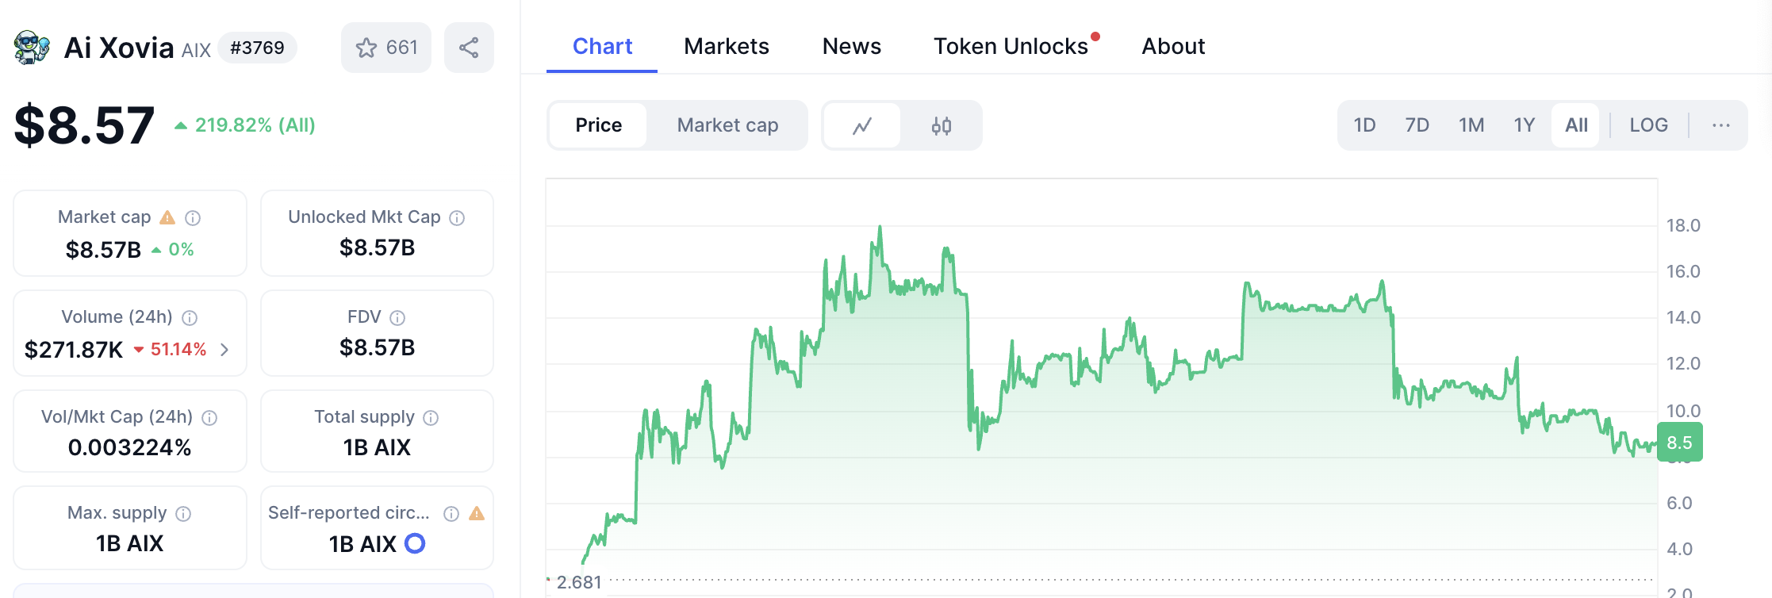The height and width of the screenshot is (598, 1772).
Task: Open the chart more options ellipsis
Action: (1720, 125)
